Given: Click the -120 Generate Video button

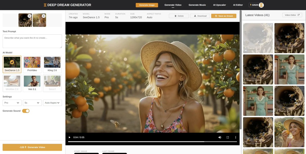Looking at the screenshot, I should pyautogui.click(x=32, y=147).
